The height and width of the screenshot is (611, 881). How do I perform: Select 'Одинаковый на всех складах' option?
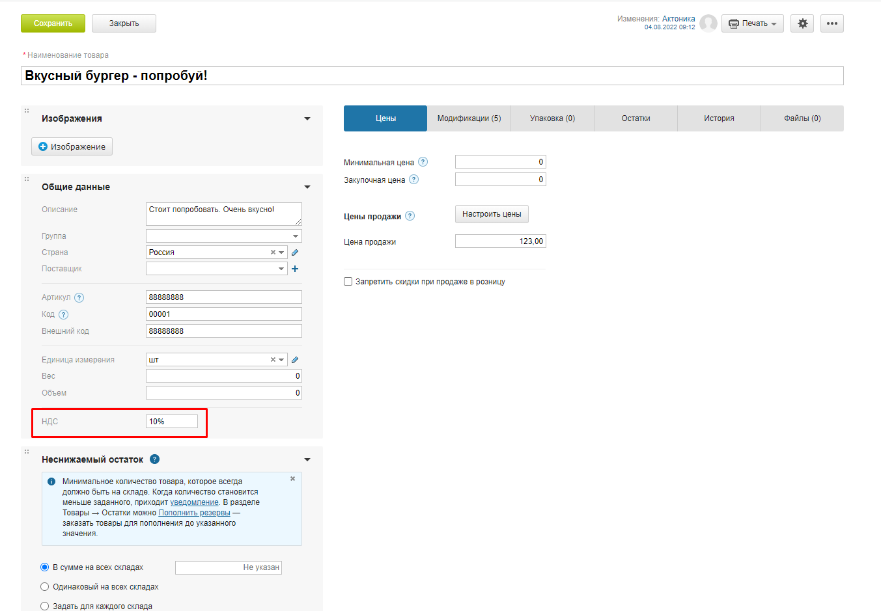pos(45,587)
